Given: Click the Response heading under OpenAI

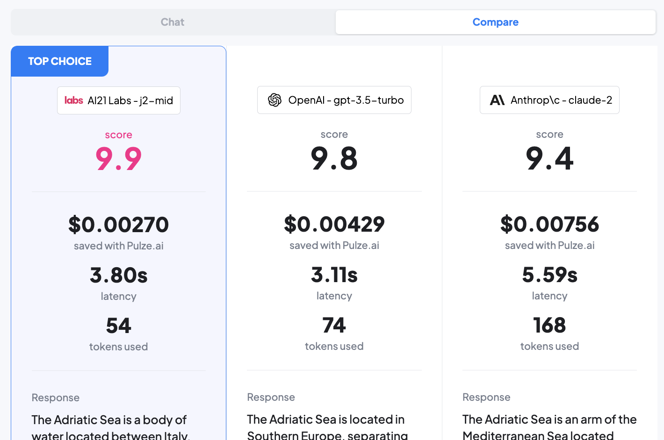Looking at the screenshot, I should point(271,397).
